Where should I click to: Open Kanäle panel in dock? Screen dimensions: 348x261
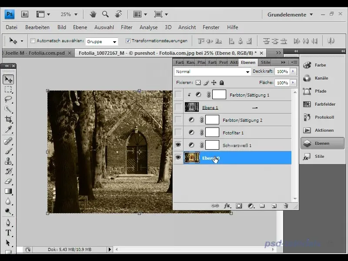click(x=322, y=78)
